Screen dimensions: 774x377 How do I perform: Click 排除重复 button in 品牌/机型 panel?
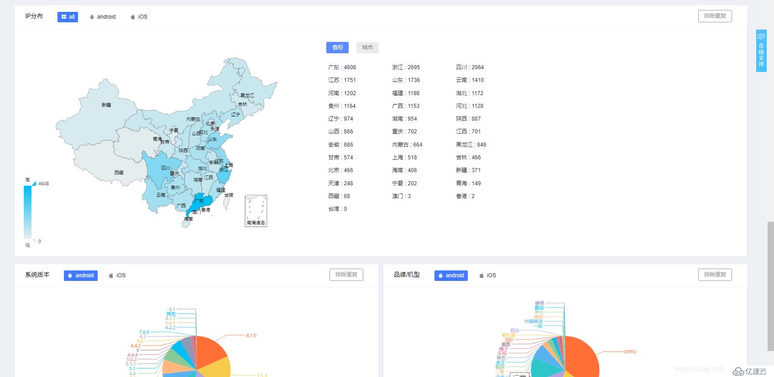715,275
